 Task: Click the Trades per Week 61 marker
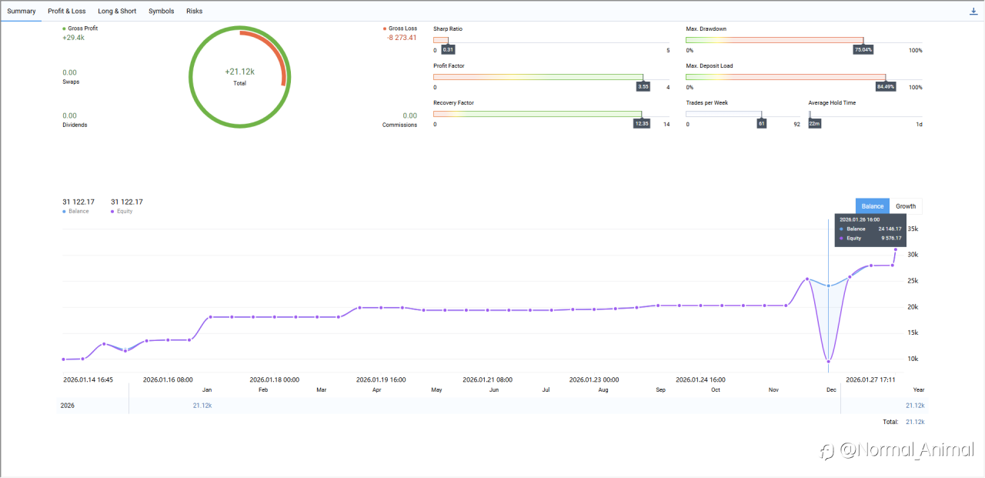click(x=761, y=123)
